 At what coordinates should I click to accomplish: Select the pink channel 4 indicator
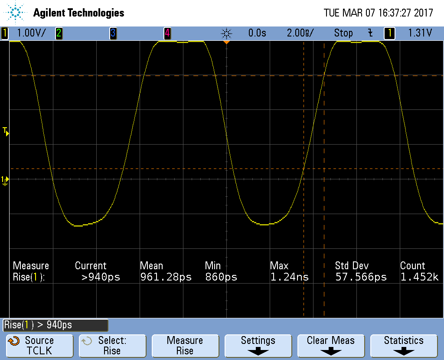tap(167, 33)
